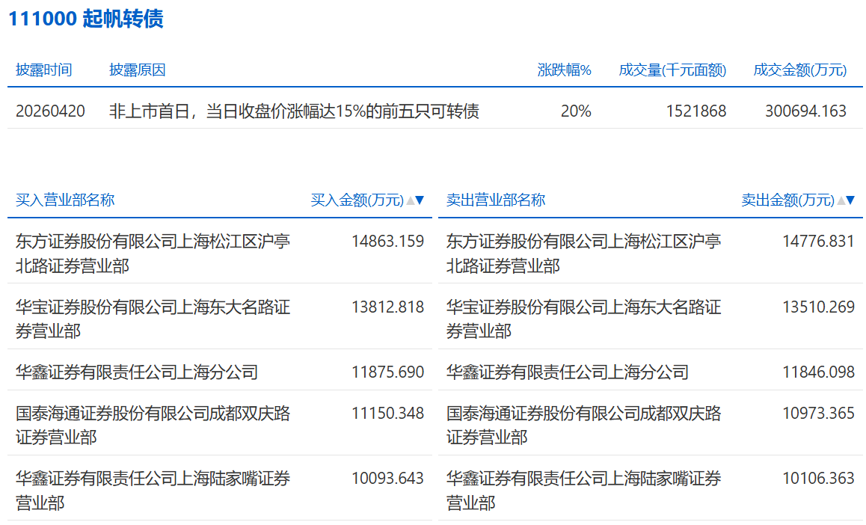Image resolution: width=866 pixels, height=525 pixels.
Task: Sort by the 卖出金额(万元) header text
Action: coord(787,200)
